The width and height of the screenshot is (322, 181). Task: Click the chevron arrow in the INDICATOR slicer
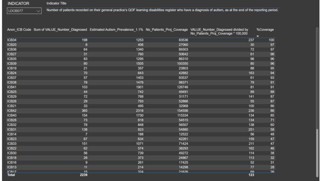(39, 11)
